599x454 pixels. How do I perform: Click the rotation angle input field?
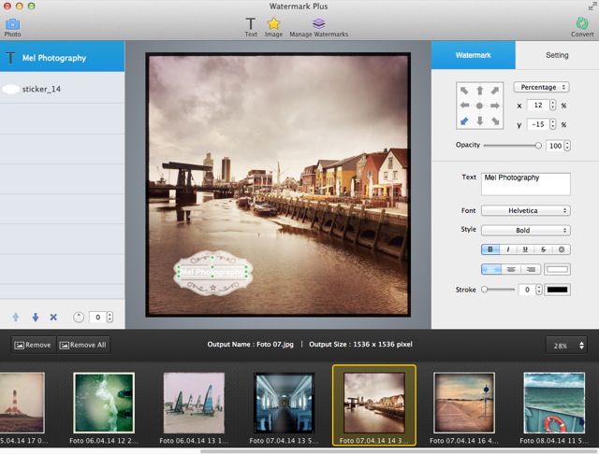pos(97,318)
